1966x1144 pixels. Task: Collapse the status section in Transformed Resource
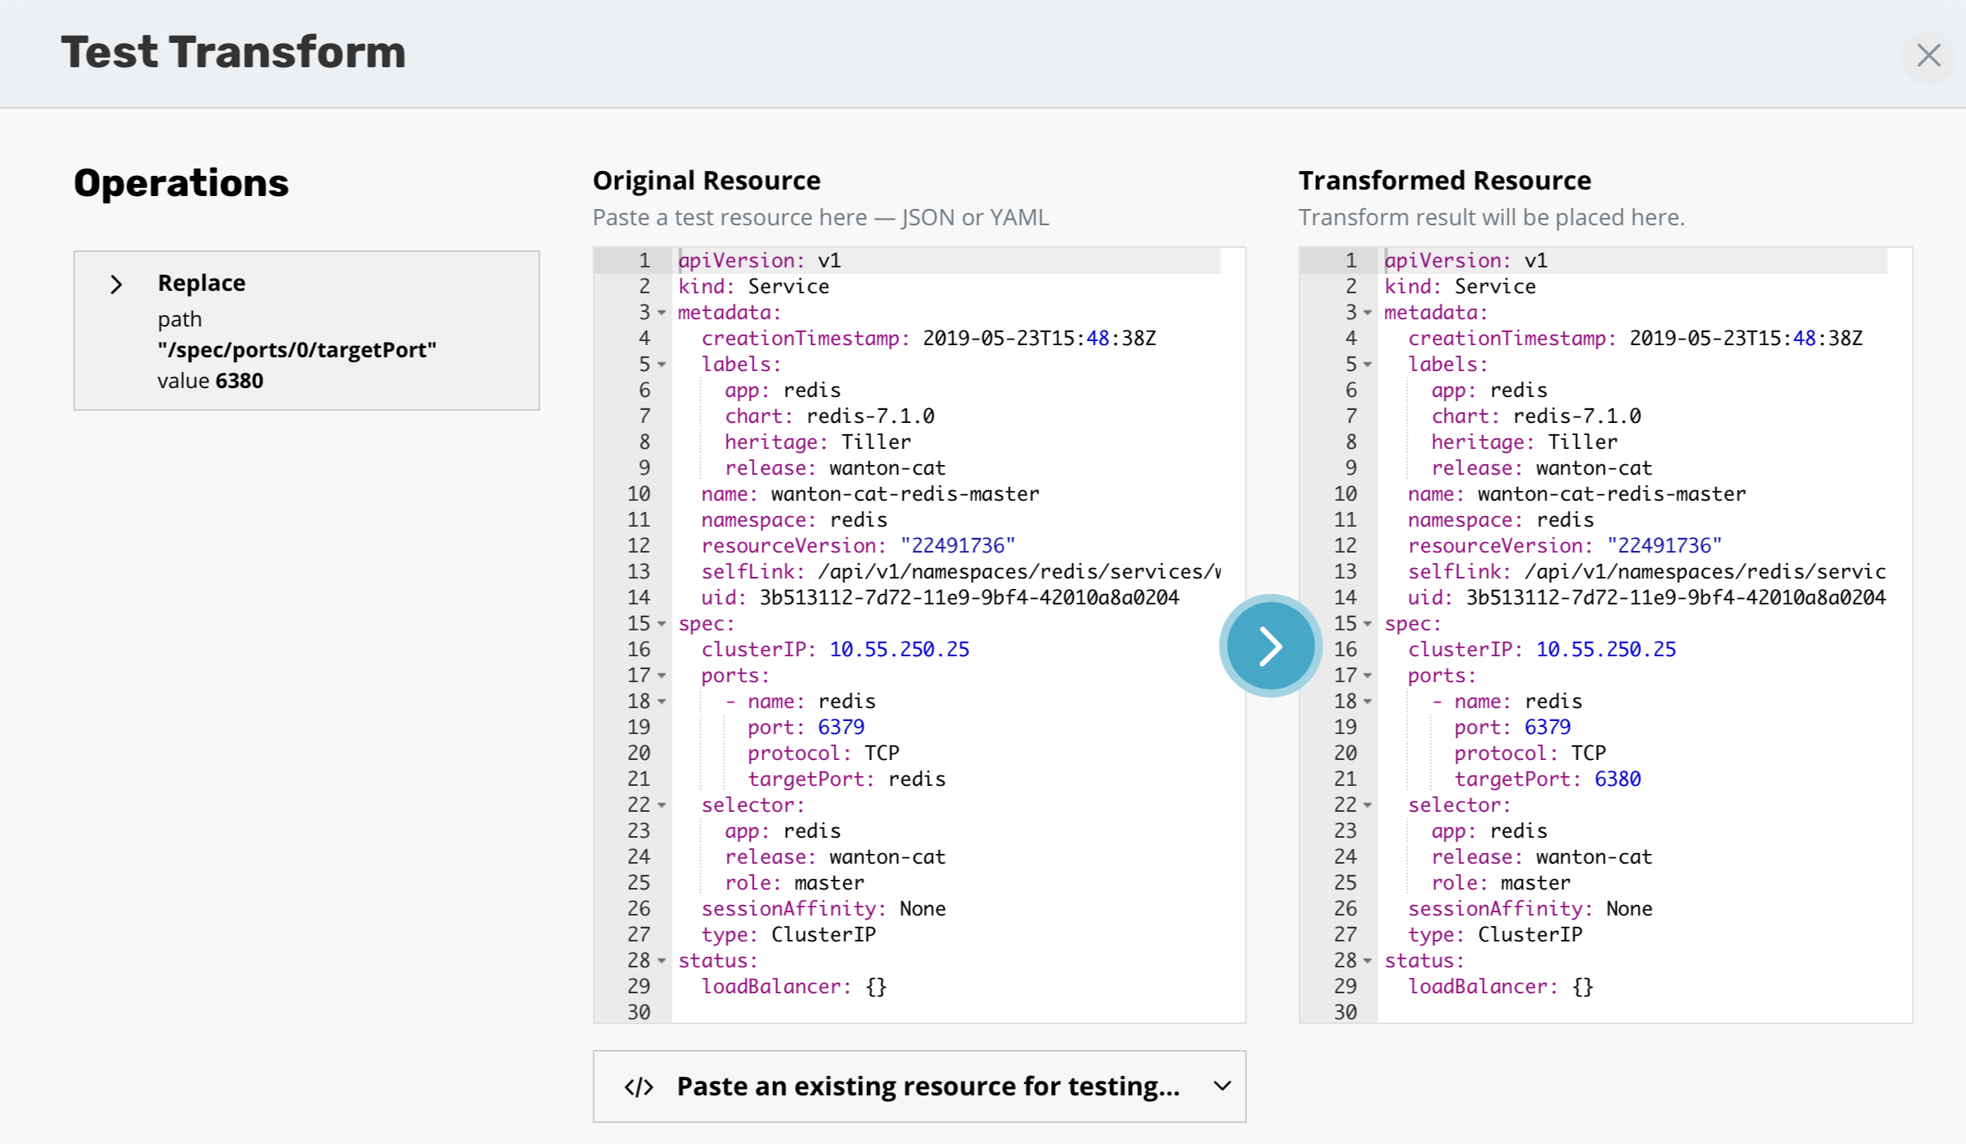point(1368,962)
